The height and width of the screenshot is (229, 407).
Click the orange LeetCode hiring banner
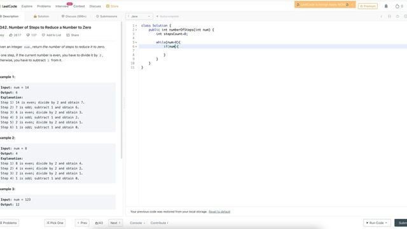[x=325, y=4]
